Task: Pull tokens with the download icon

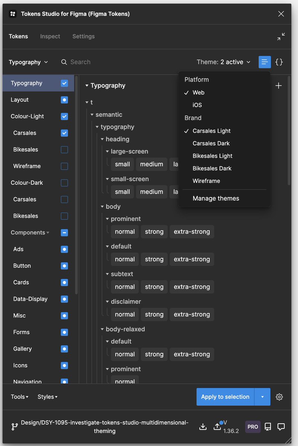Action: [x=203, y=427]
